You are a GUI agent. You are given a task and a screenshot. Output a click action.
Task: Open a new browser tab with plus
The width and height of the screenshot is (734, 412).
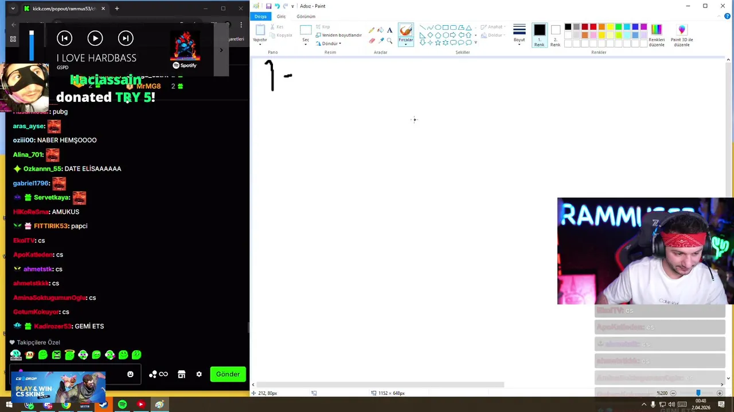click(116, 9)
